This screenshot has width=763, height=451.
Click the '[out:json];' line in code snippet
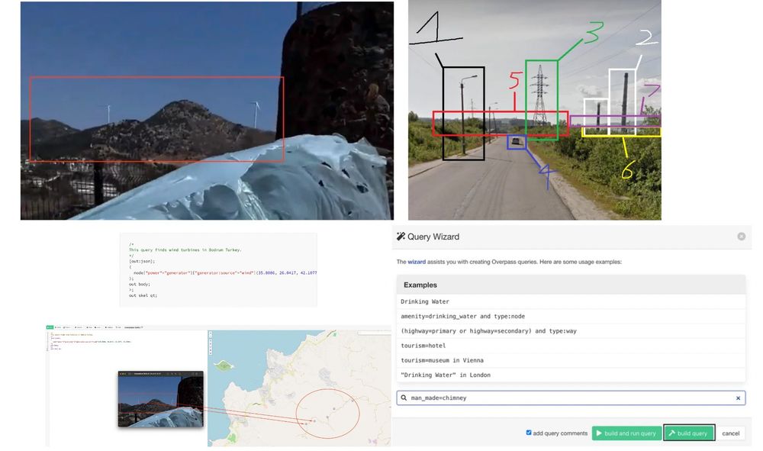click(142, 261)
